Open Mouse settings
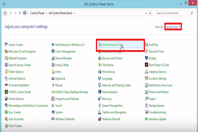Viewport: 198px width, 132px height. tap(59, 85)
